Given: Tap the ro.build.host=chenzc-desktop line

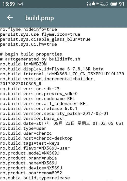Looking at the screenshot, I should [x=36, y=138].
